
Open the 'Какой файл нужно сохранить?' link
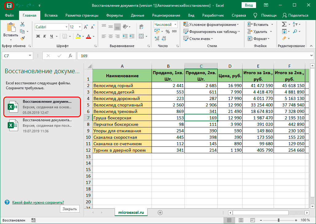point(38,202)
